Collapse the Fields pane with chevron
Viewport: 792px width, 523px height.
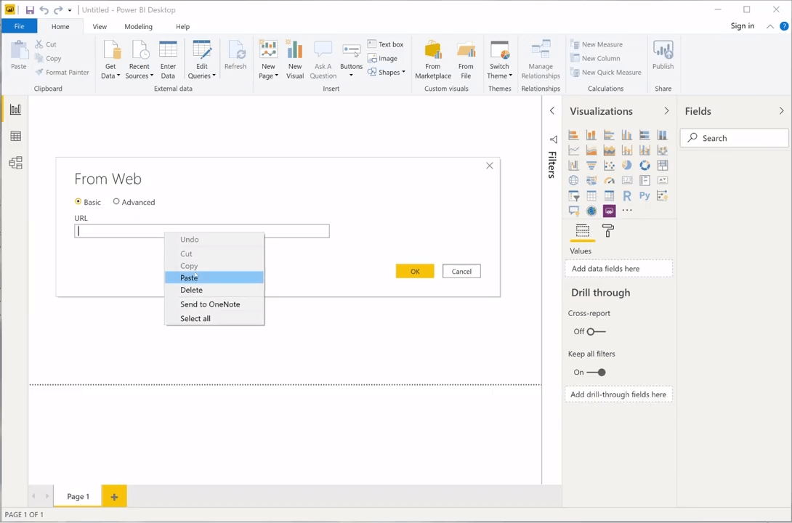[781, 111]
